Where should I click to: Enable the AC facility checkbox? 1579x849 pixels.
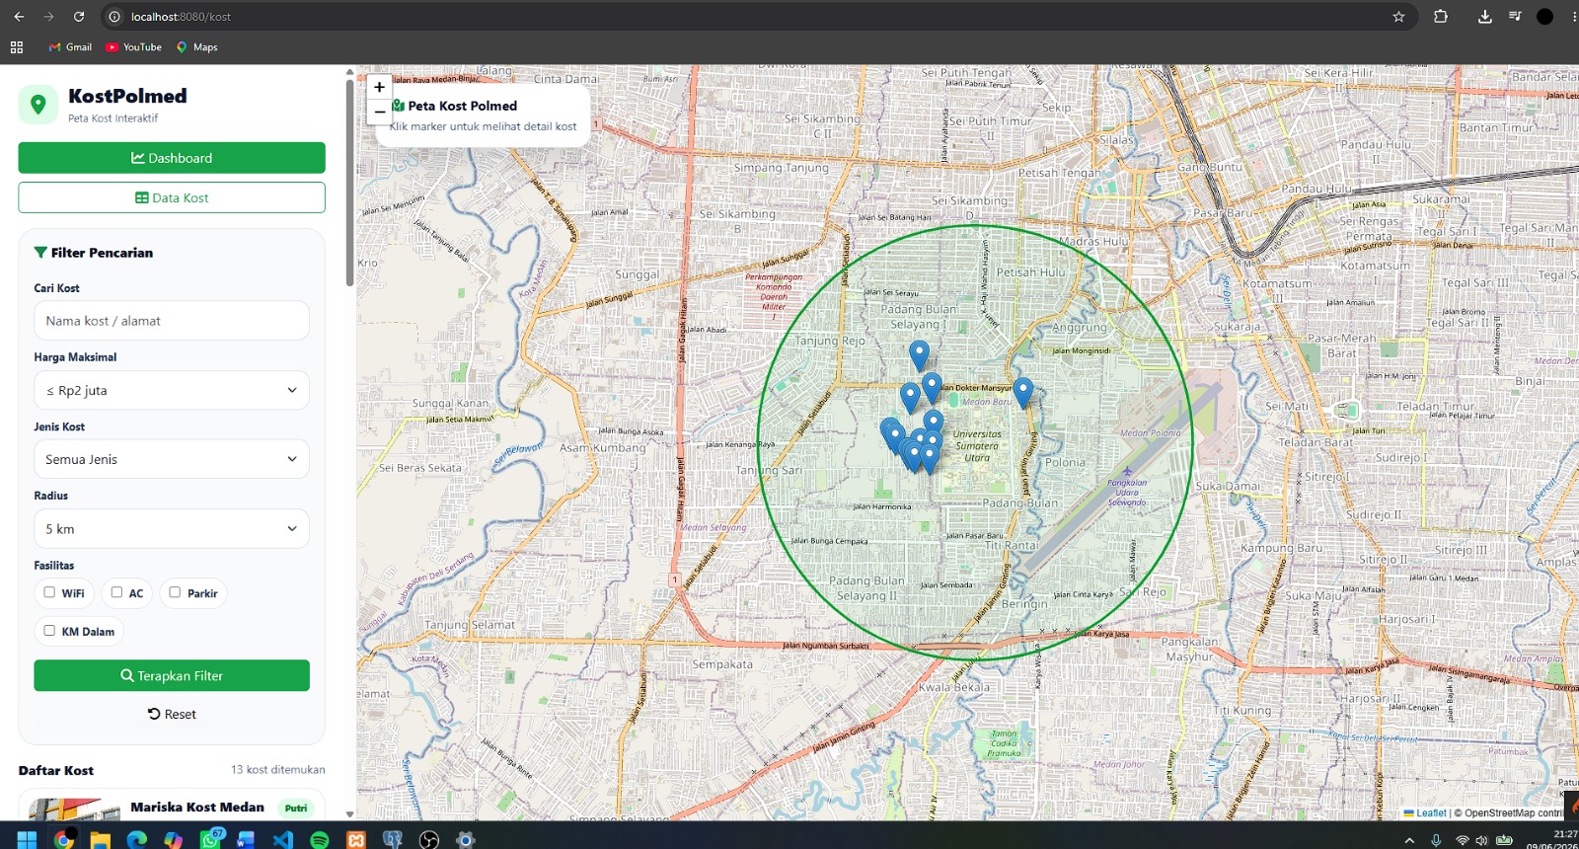(x=116, y=592)
